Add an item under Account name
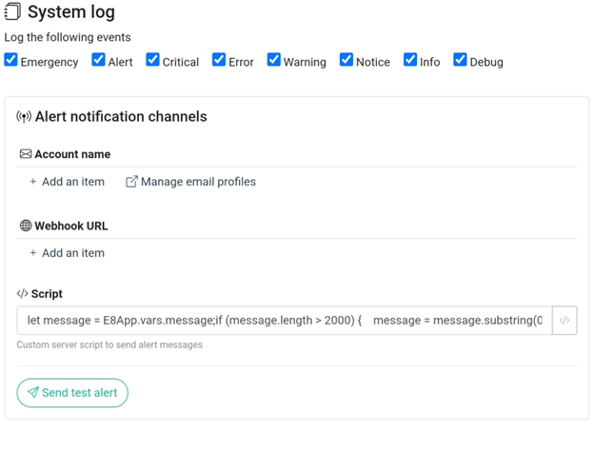The height and width of the screenshot is (452, 594). click(x=67, y=182)
